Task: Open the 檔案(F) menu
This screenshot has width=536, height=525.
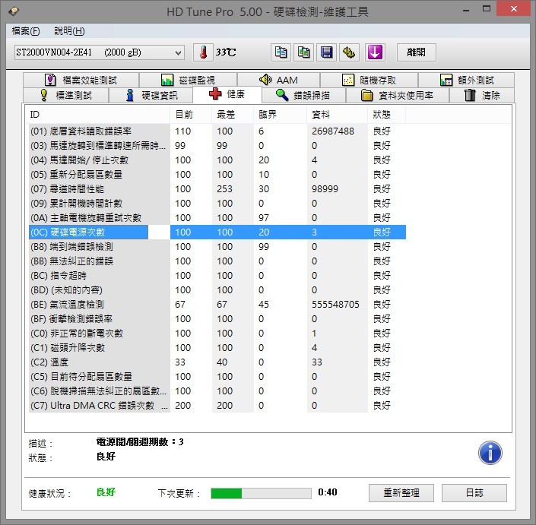Action: 26,31
